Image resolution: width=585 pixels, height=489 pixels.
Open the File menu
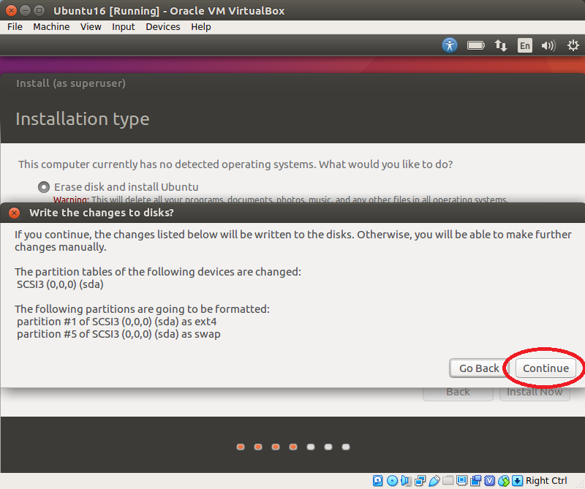coord(15,27)
